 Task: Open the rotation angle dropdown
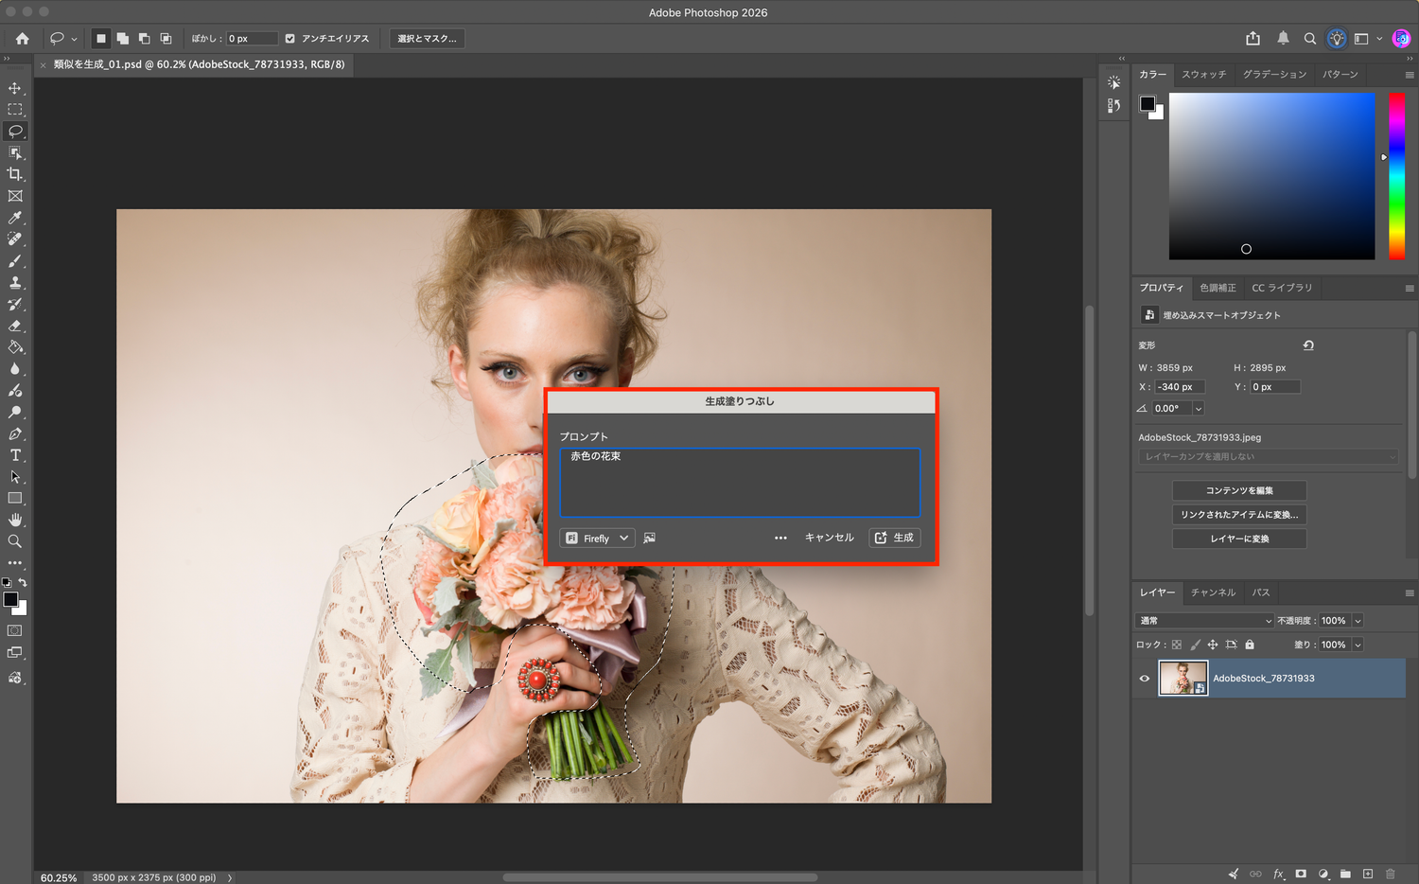click(x=1199, y=409)
